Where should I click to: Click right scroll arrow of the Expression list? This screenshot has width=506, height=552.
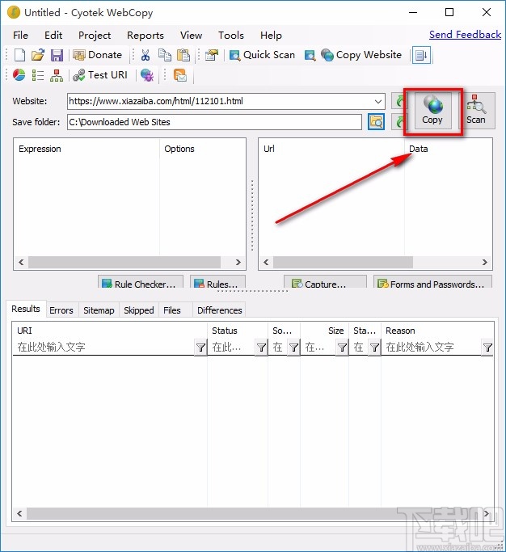tap(238, 263)
